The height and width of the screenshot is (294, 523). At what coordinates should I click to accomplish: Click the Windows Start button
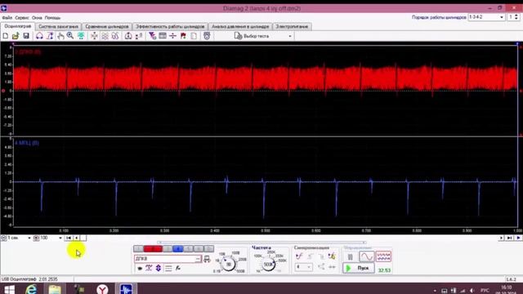(9, 289)
